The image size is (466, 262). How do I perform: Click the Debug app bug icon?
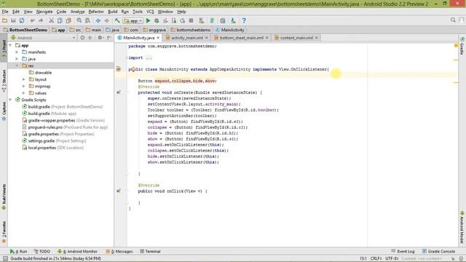coord(157,20)
